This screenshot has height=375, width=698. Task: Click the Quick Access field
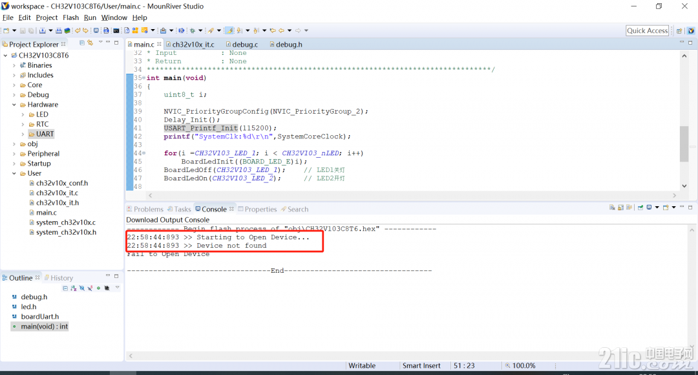647,30
